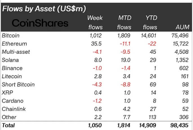
Task: Click the Other row label
Action: (9, 117)
